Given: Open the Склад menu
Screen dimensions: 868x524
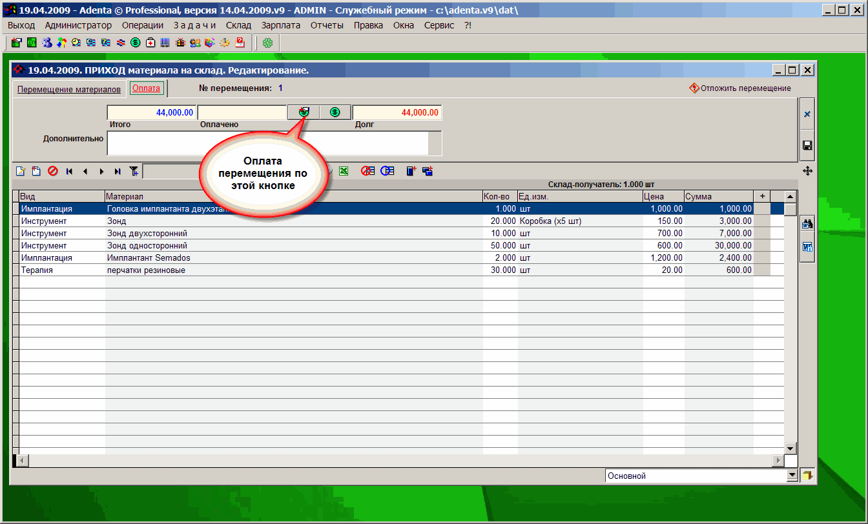Looking at the screenshot, I should coord(238,25).
